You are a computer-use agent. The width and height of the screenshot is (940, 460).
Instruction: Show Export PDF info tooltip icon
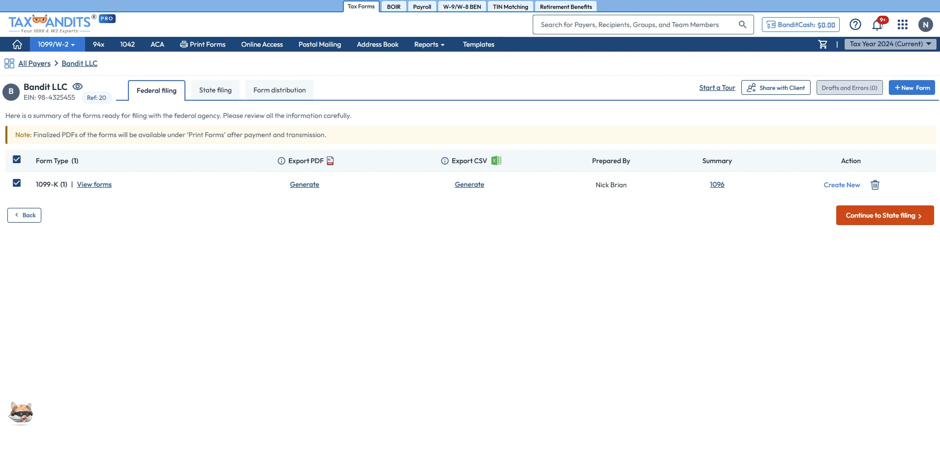pyautogui.click(x=281, y=161)
